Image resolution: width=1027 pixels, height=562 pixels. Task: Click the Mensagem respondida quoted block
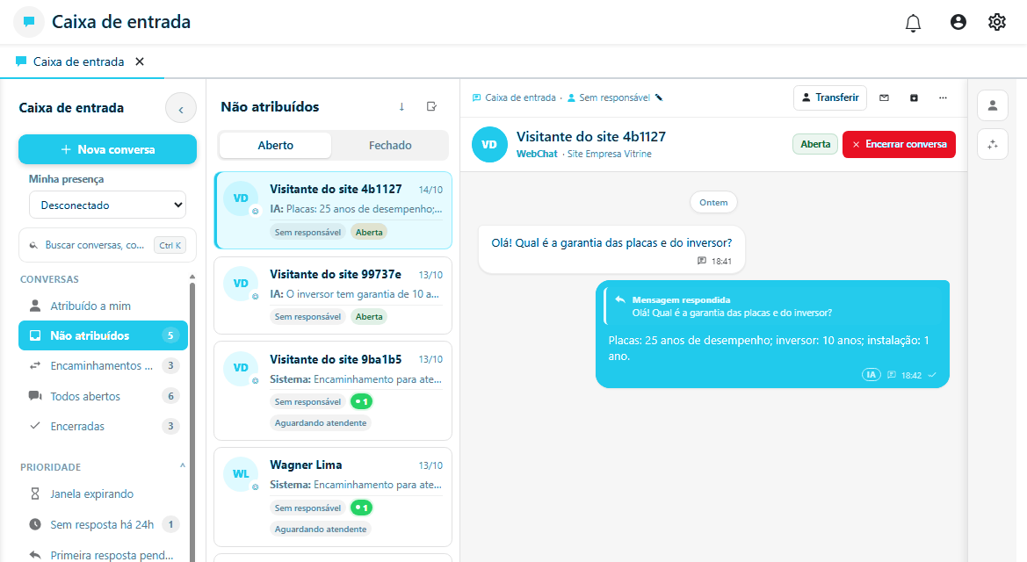(775, 306)
